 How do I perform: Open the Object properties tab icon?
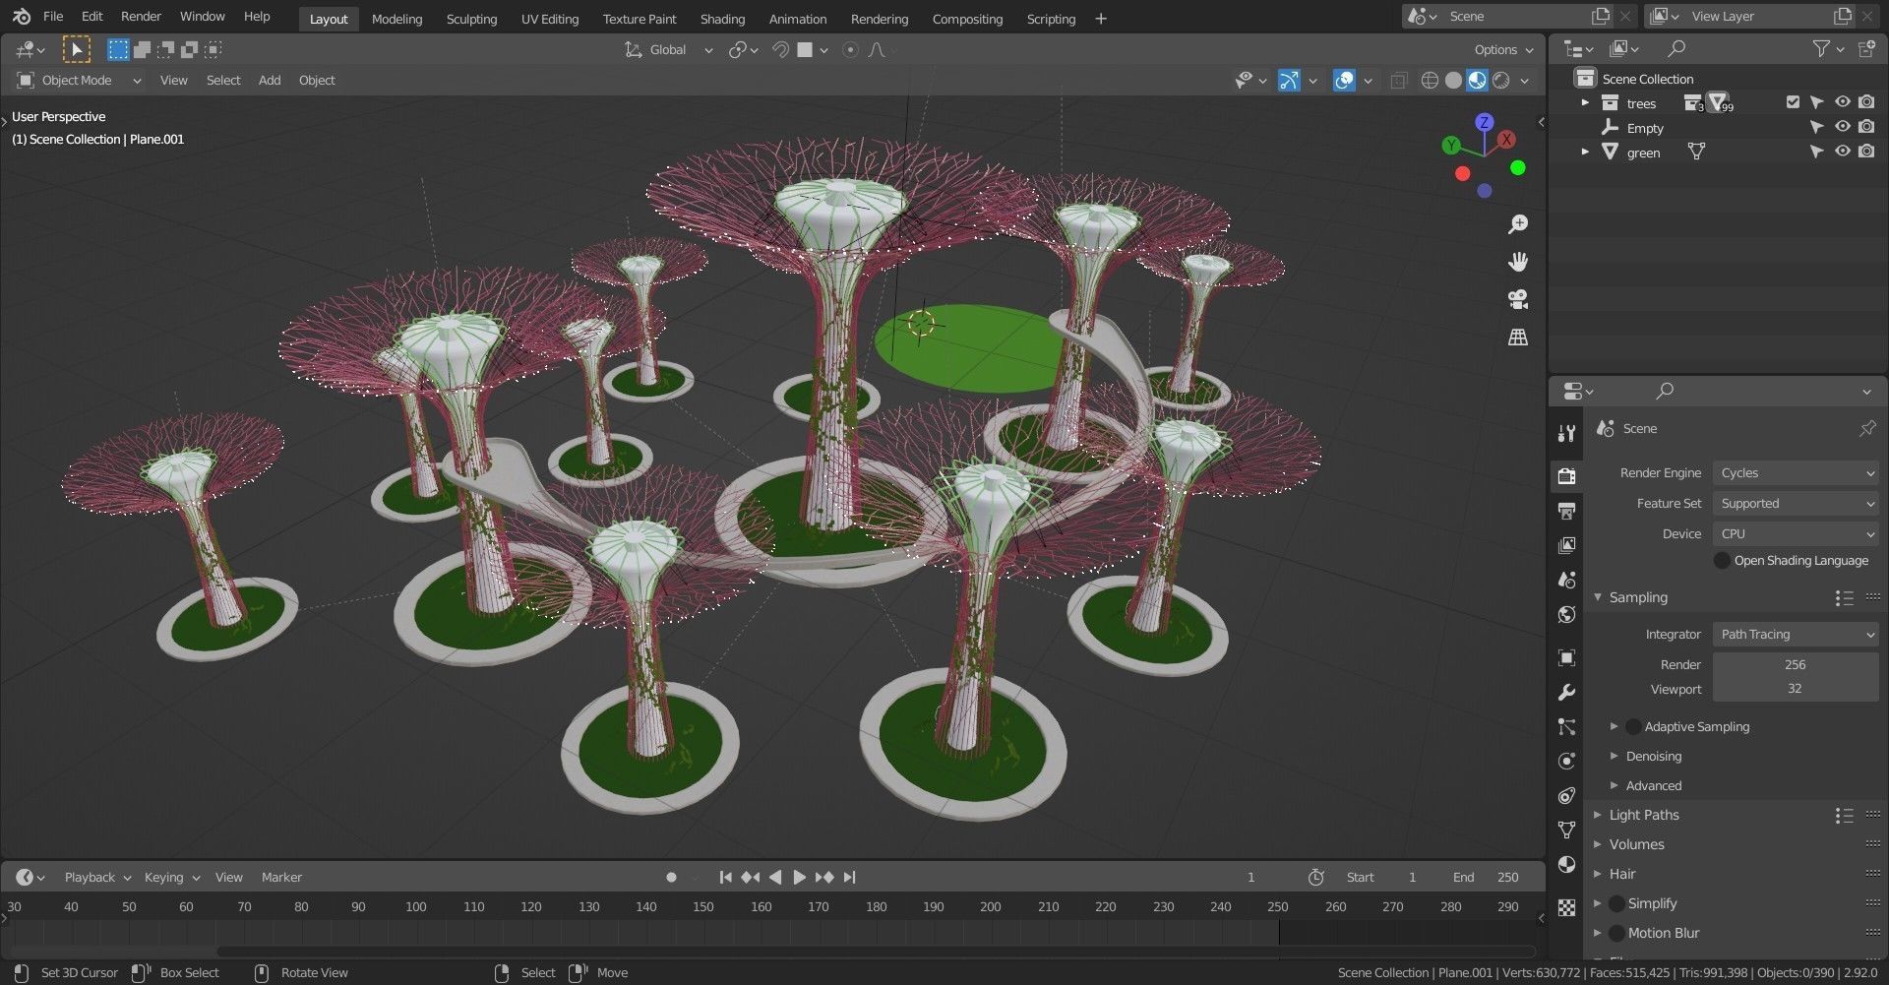pos(1567,657)
